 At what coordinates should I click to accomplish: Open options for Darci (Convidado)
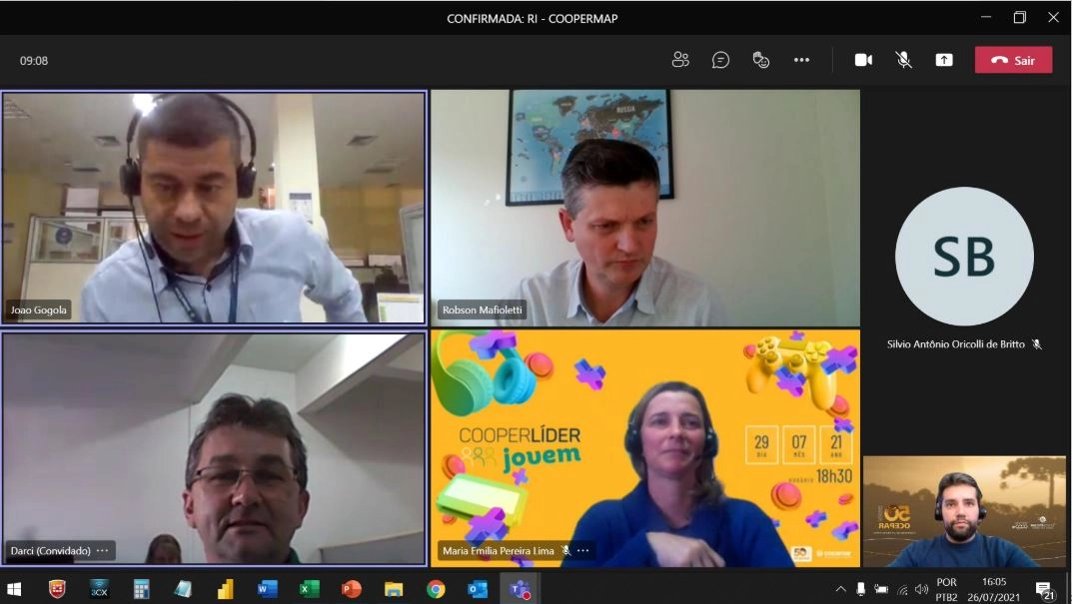[x=103, y=551]
